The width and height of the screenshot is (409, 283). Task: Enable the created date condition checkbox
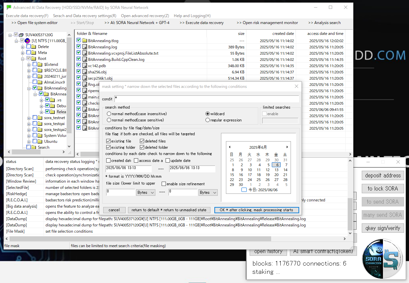[x=108, y=161]
